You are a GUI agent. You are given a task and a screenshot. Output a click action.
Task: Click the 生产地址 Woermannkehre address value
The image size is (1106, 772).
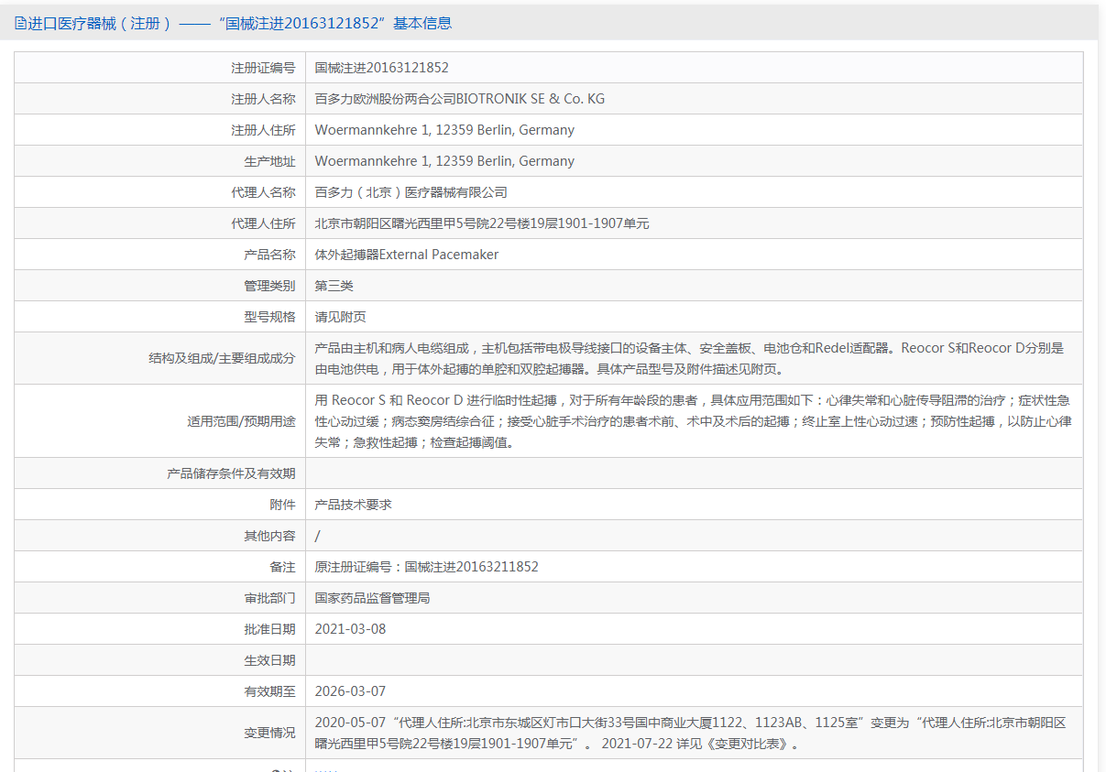(444, 161)
